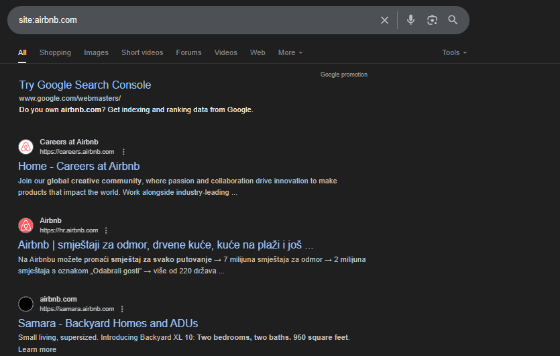Open Google Lens image search icon
The height and width of the screenshot is (356, 560).
tap(432, 20)
